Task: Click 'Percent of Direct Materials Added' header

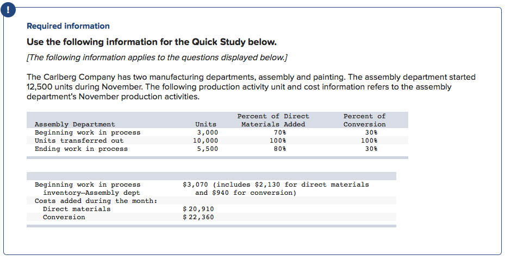Action: 273,120
